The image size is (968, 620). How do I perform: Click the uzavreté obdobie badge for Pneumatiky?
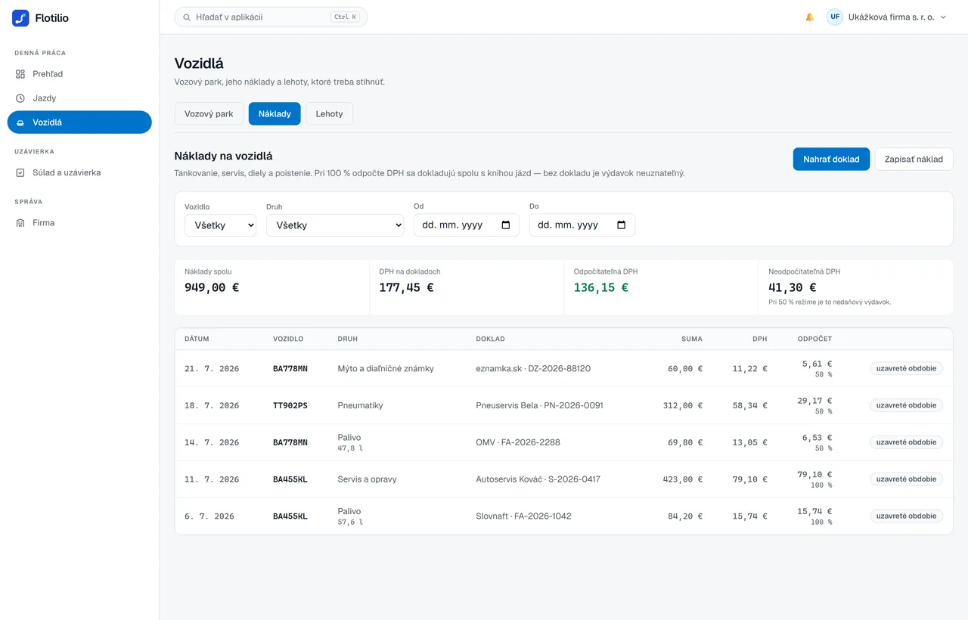coord(906,405)
